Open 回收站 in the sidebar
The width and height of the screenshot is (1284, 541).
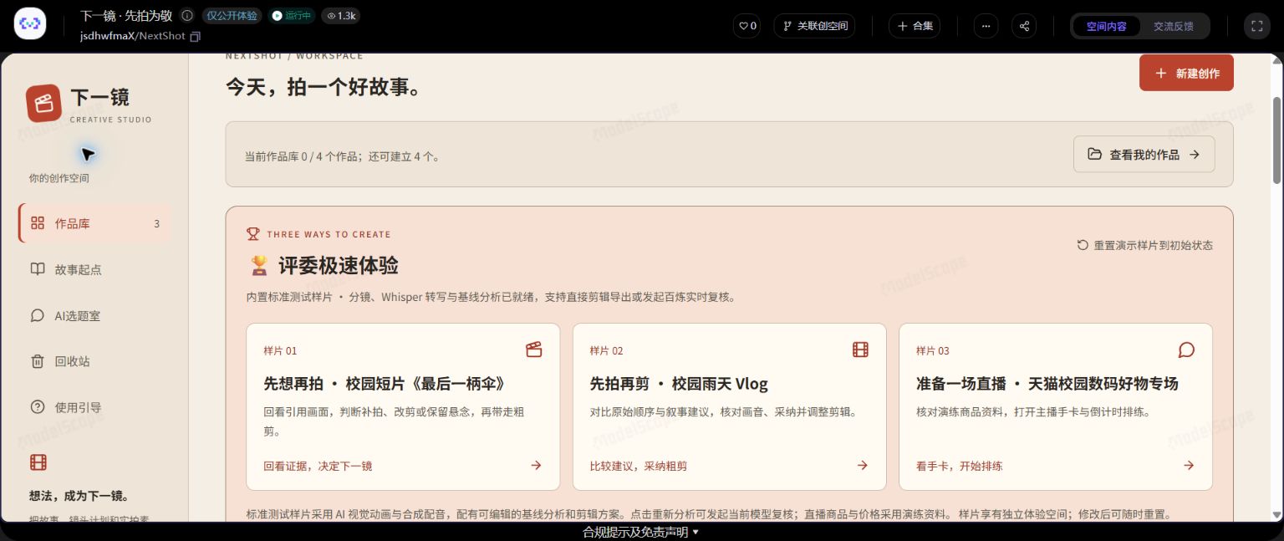94,361
